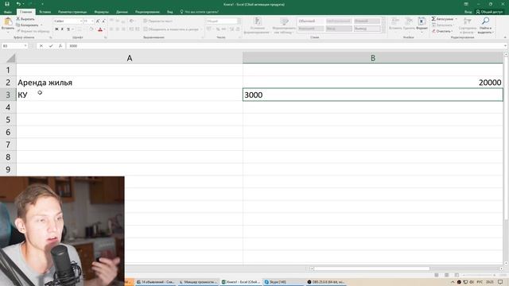Viewport: 509px width, 286px height.
Task: Switch to the Вид tab
Action: coord(169,12)
